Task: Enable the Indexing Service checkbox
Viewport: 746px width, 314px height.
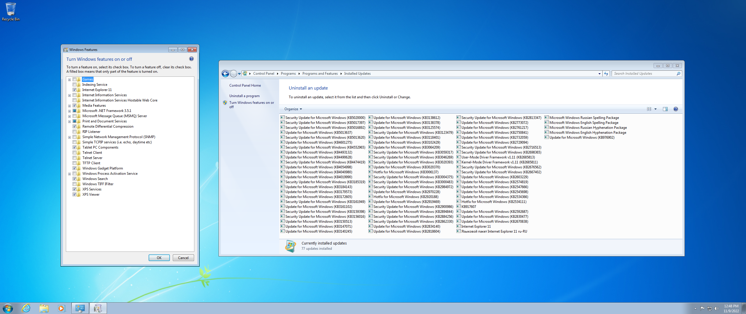Action: coord(75,85)
